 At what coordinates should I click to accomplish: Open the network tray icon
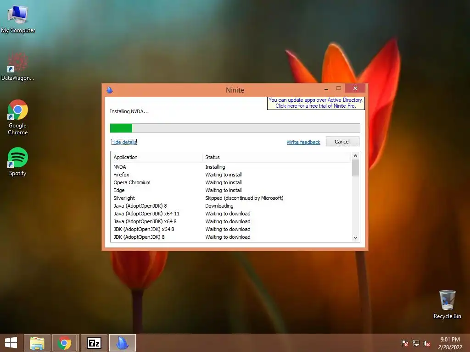tap(416, 343)
